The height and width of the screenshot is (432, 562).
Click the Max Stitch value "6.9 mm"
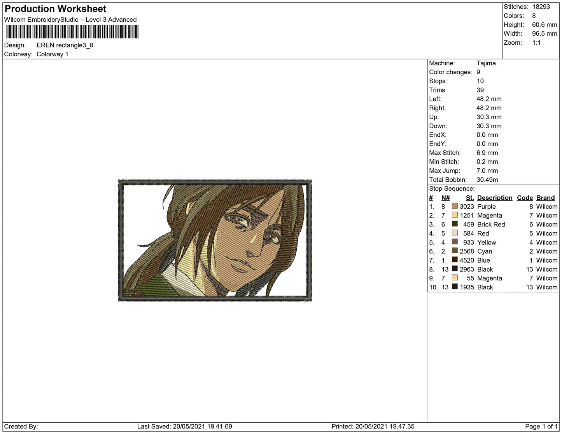pyautogui.click(x=487, y=153)
